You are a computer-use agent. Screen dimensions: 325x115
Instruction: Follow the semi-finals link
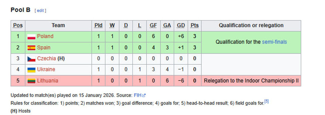274,42
